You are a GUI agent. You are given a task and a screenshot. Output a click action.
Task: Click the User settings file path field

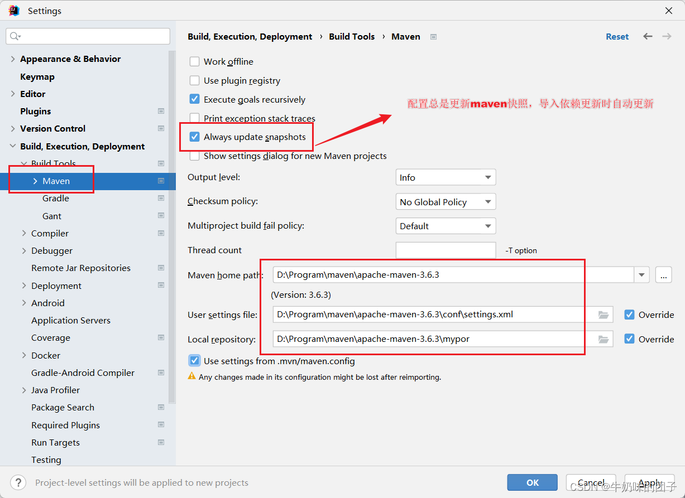click(443, 315)
